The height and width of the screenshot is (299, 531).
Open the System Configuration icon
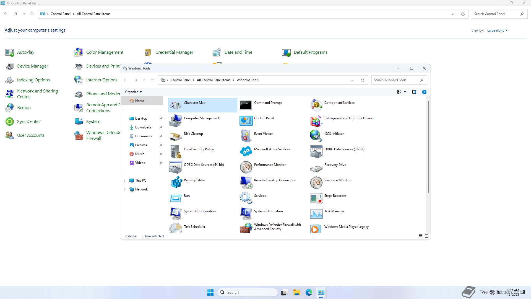[x=176, y=214]
